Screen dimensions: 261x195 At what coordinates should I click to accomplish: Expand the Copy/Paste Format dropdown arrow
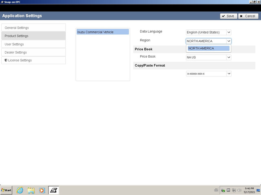(x=229, y=74)
